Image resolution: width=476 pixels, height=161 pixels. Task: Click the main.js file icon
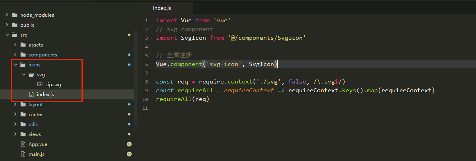click(23, 154)
